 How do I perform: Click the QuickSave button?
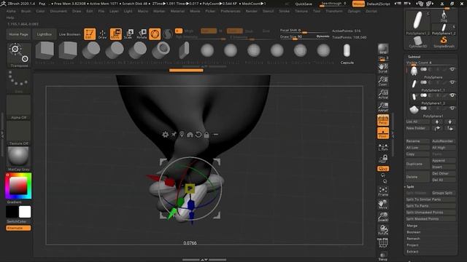point(304,4)
